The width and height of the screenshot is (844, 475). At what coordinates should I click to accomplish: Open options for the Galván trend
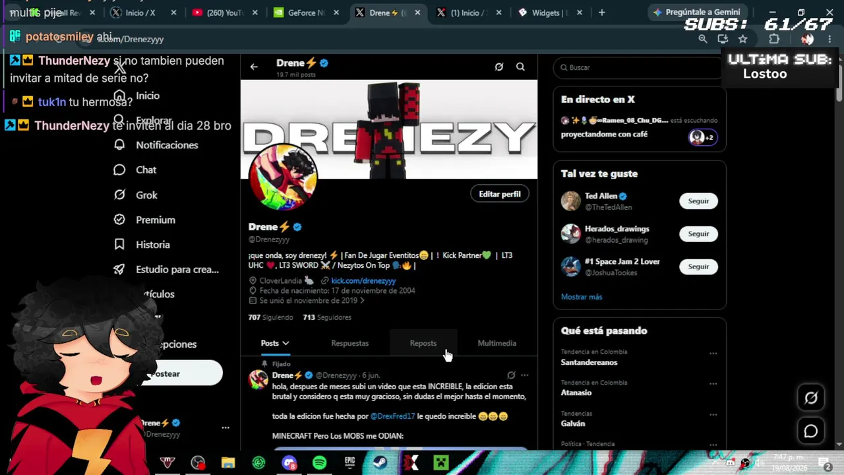coord(713,415)
